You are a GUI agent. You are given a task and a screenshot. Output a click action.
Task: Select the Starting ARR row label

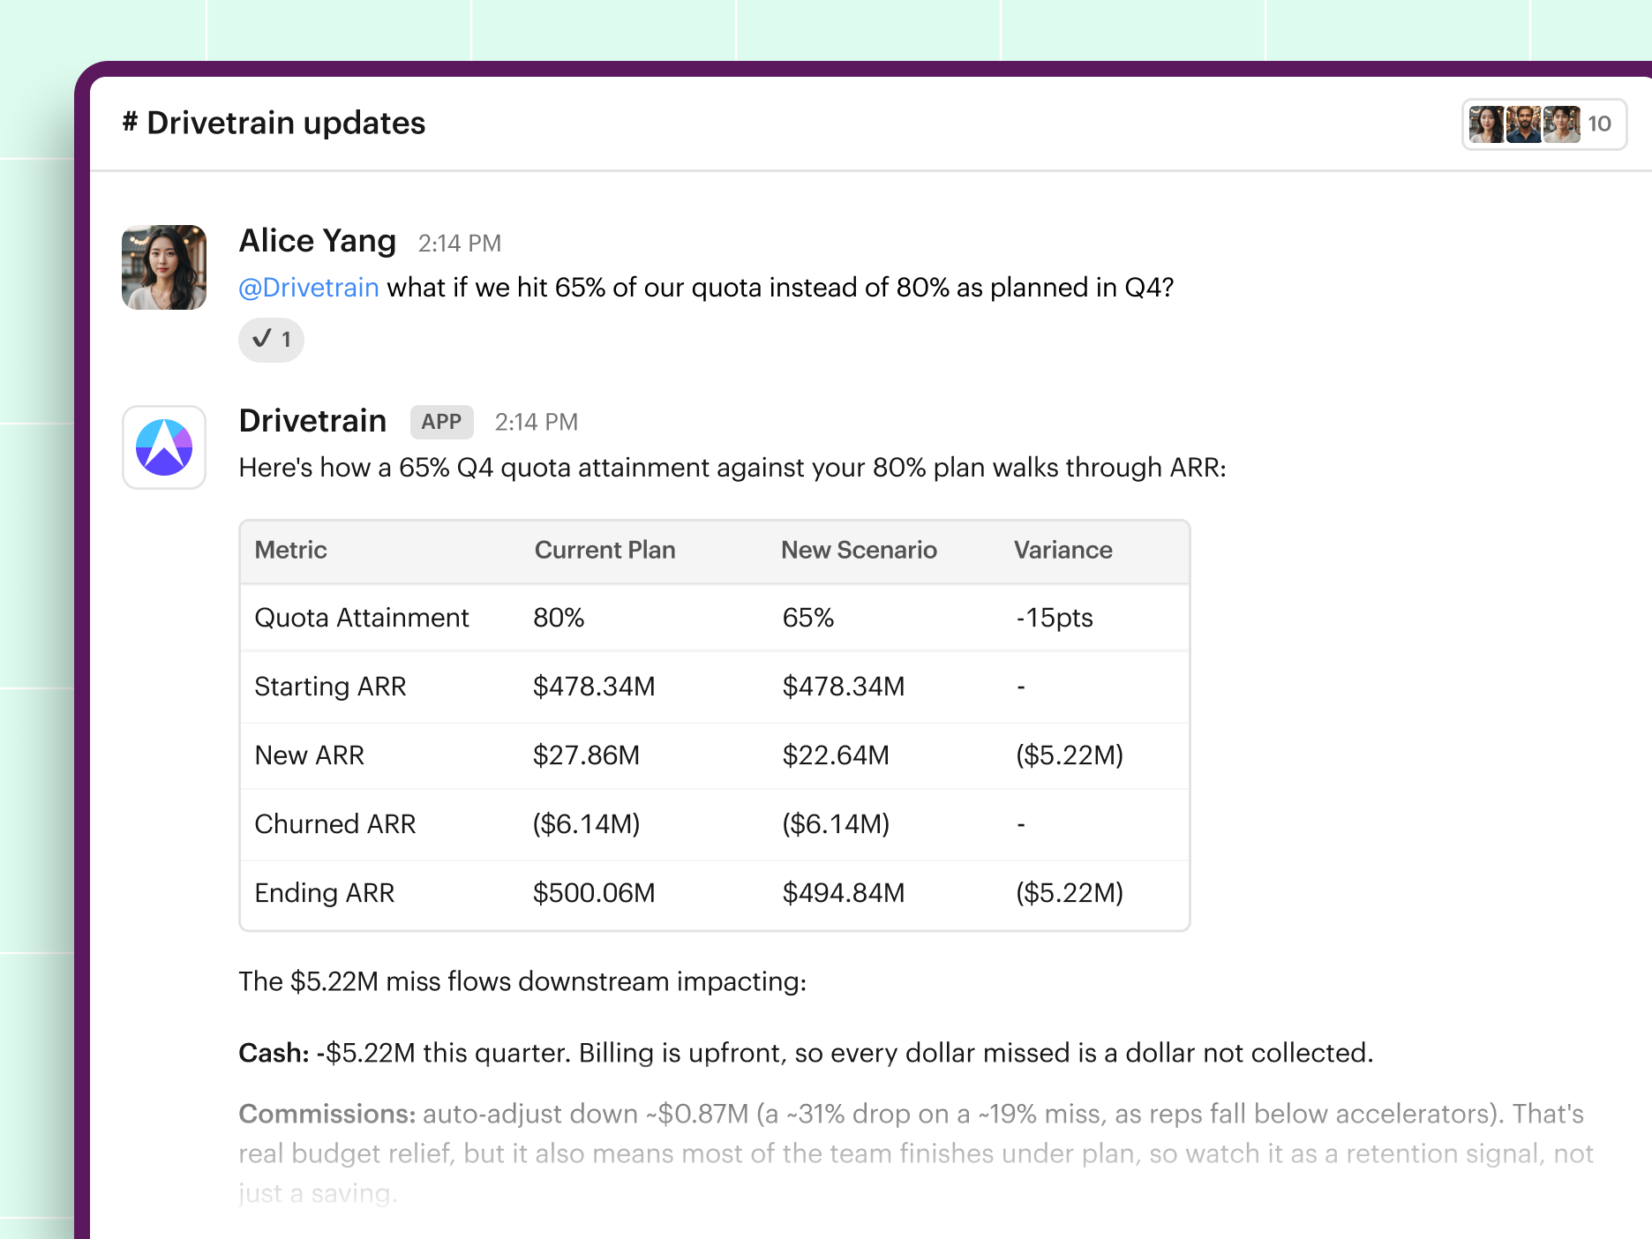tap(330, 687)
